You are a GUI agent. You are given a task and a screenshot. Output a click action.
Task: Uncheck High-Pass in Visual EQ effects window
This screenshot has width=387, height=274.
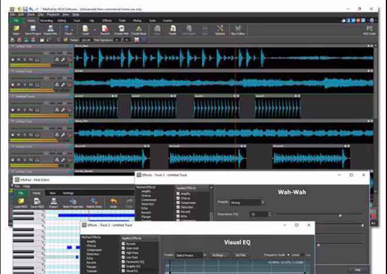[123, 252]
